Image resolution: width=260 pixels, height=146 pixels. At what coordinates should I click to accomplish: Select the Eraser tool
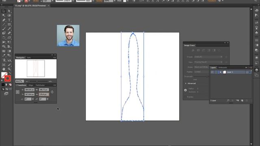point(9,33)
